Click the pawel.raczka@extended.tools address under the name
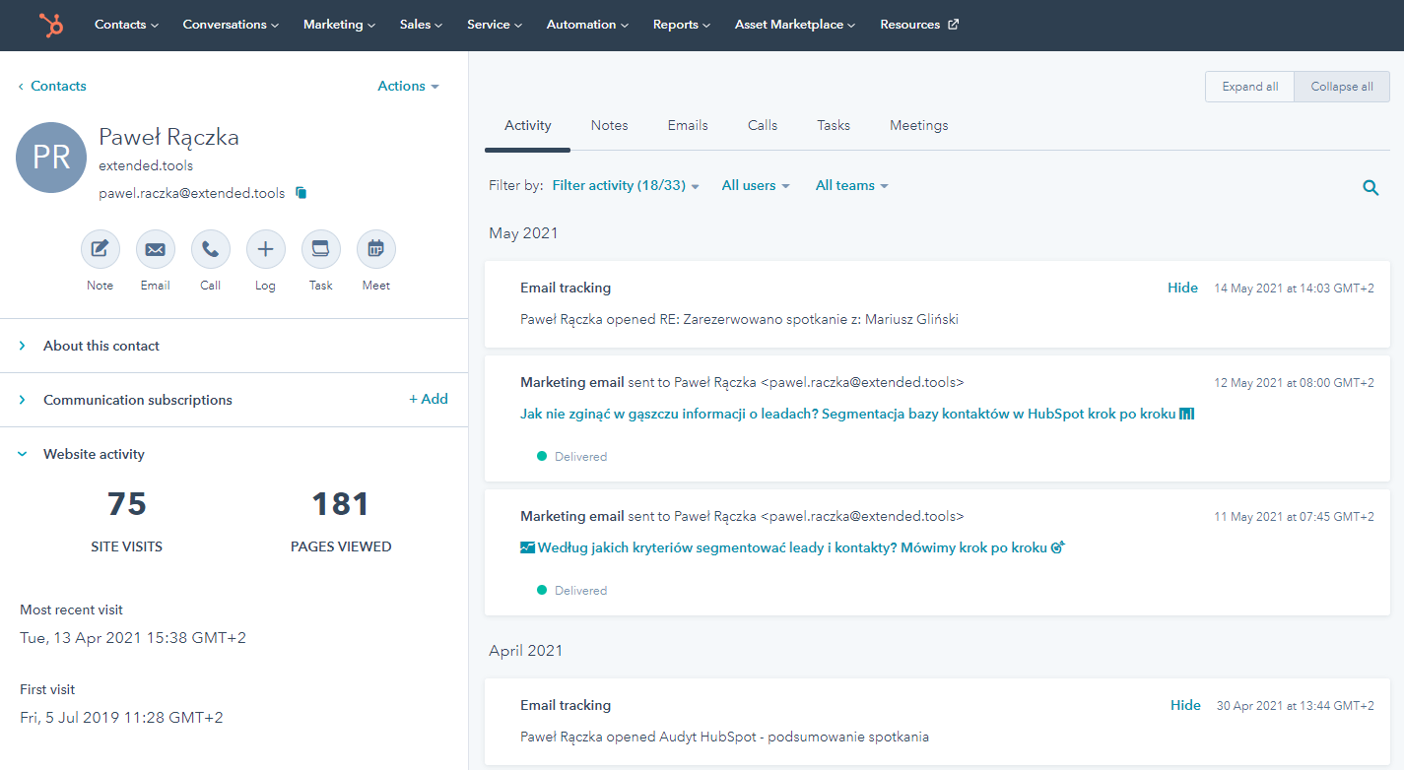Image resolution: width=1404 pixels, height=770 pixels. tap(191, 193)
